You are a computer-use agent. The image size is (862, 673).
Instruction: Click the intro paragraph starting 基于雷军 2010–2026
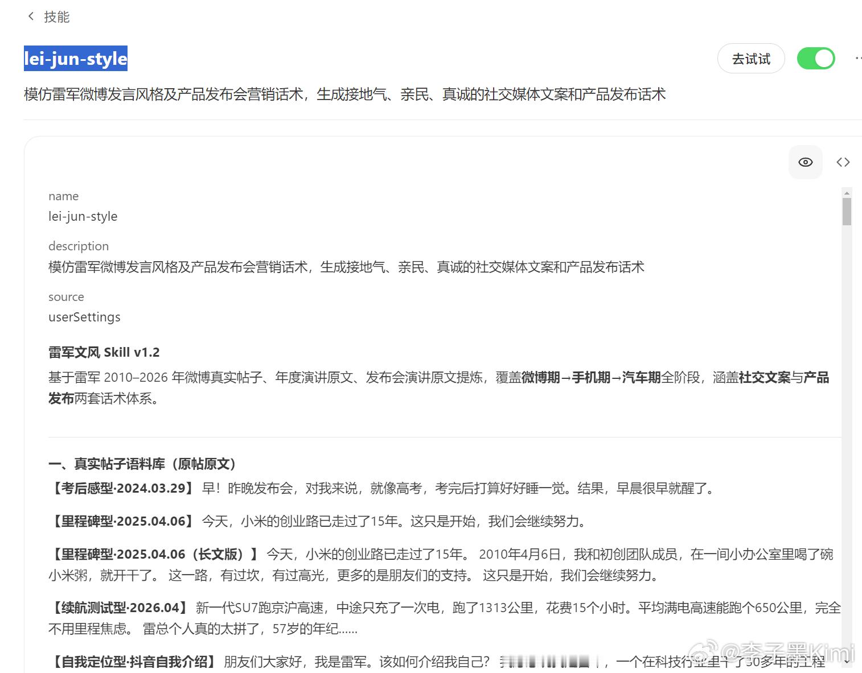(438, 388)
